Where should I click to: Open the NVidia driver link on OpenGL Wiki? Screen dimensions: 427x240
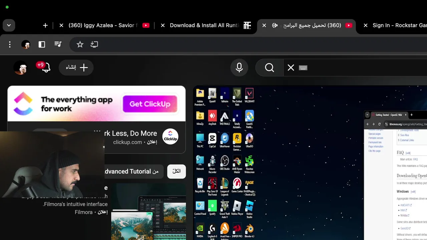point(405,215)
